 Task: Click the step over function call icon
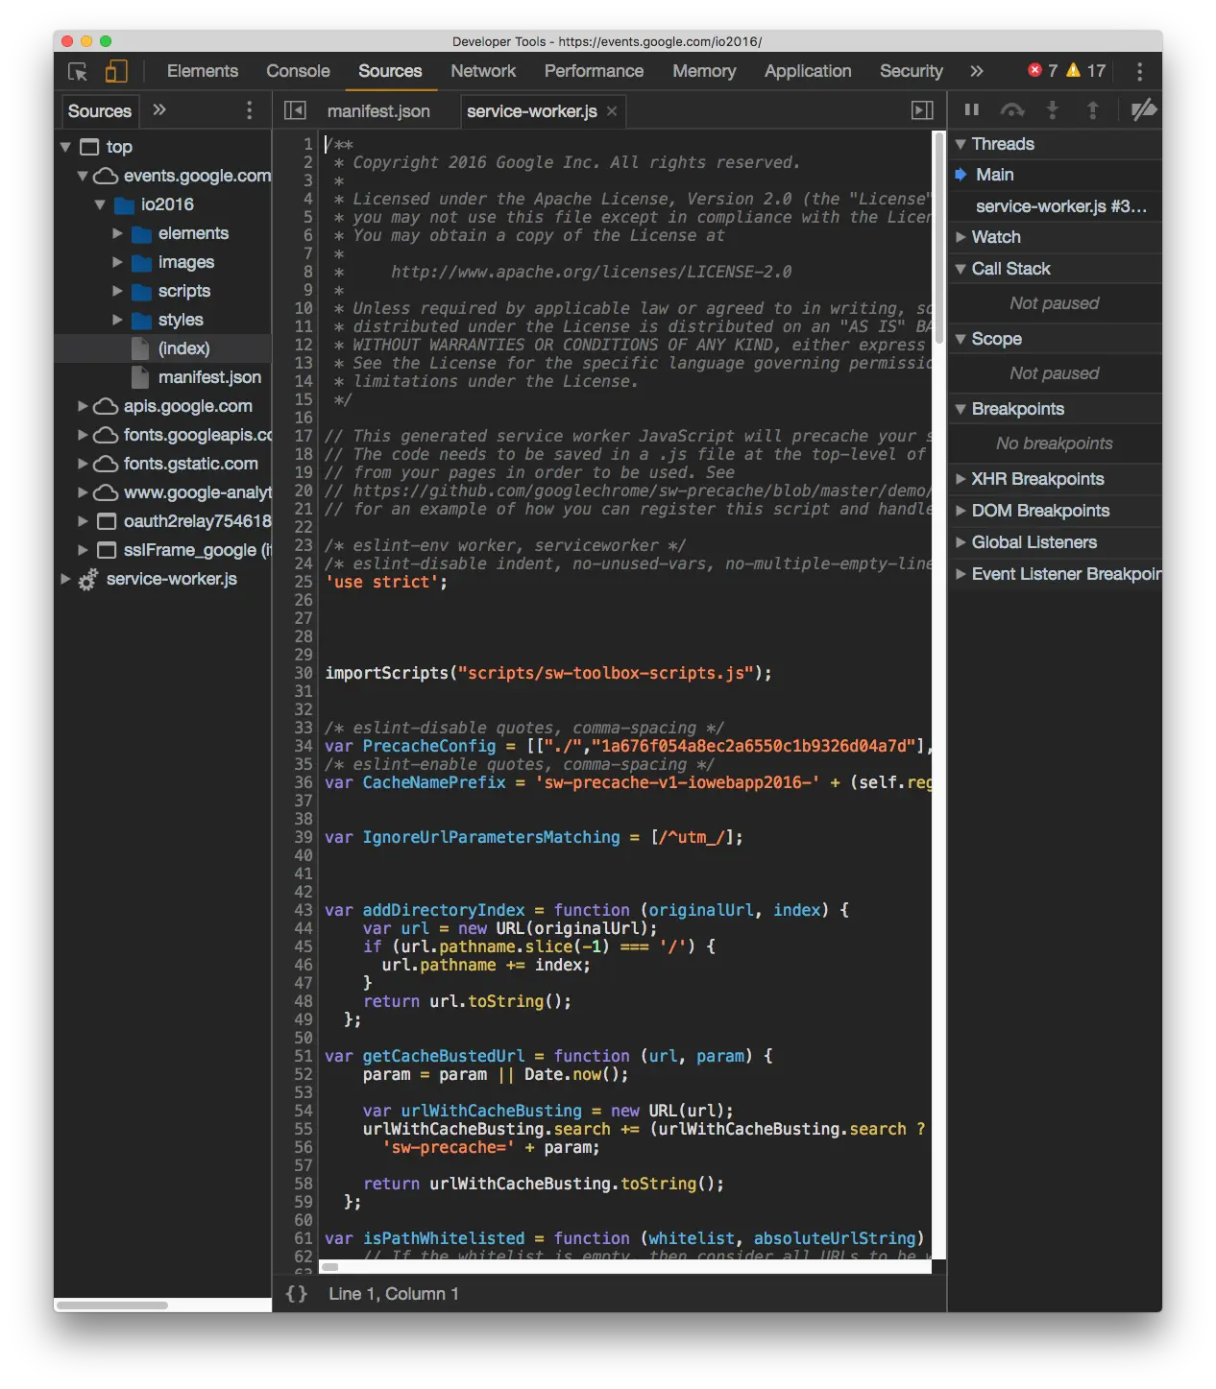(1012, 110)
